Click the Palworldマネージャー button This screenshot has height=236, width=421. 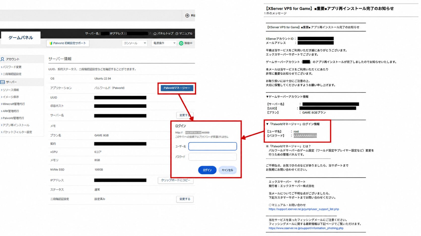(177, 88)
